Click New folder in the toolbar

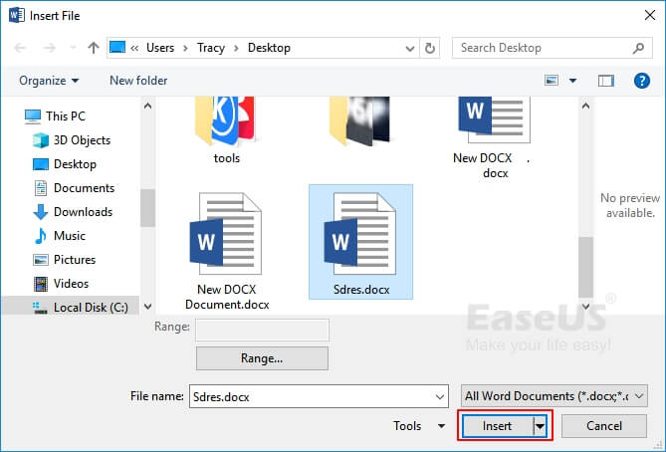tap(138, 81)
